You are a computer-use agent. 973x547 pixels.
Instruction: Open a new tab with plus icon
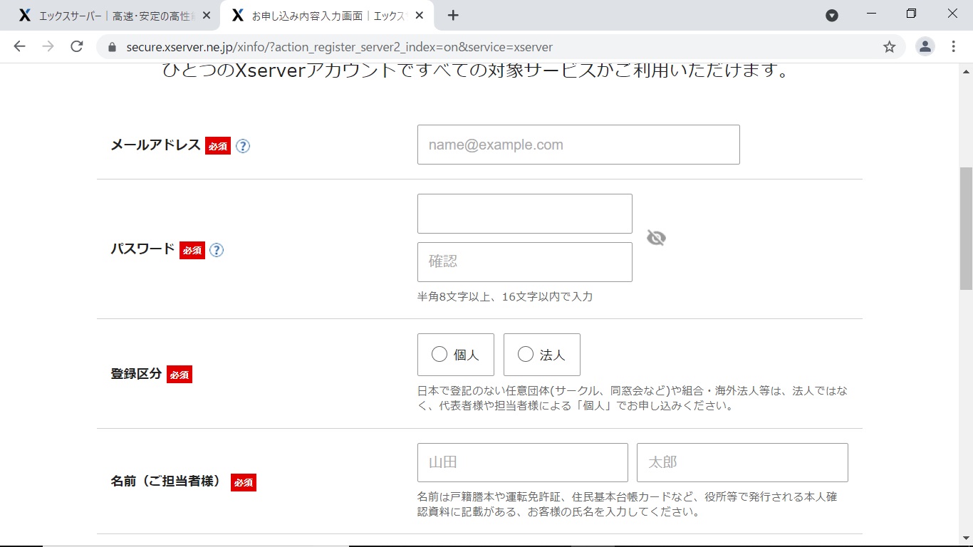453,15
